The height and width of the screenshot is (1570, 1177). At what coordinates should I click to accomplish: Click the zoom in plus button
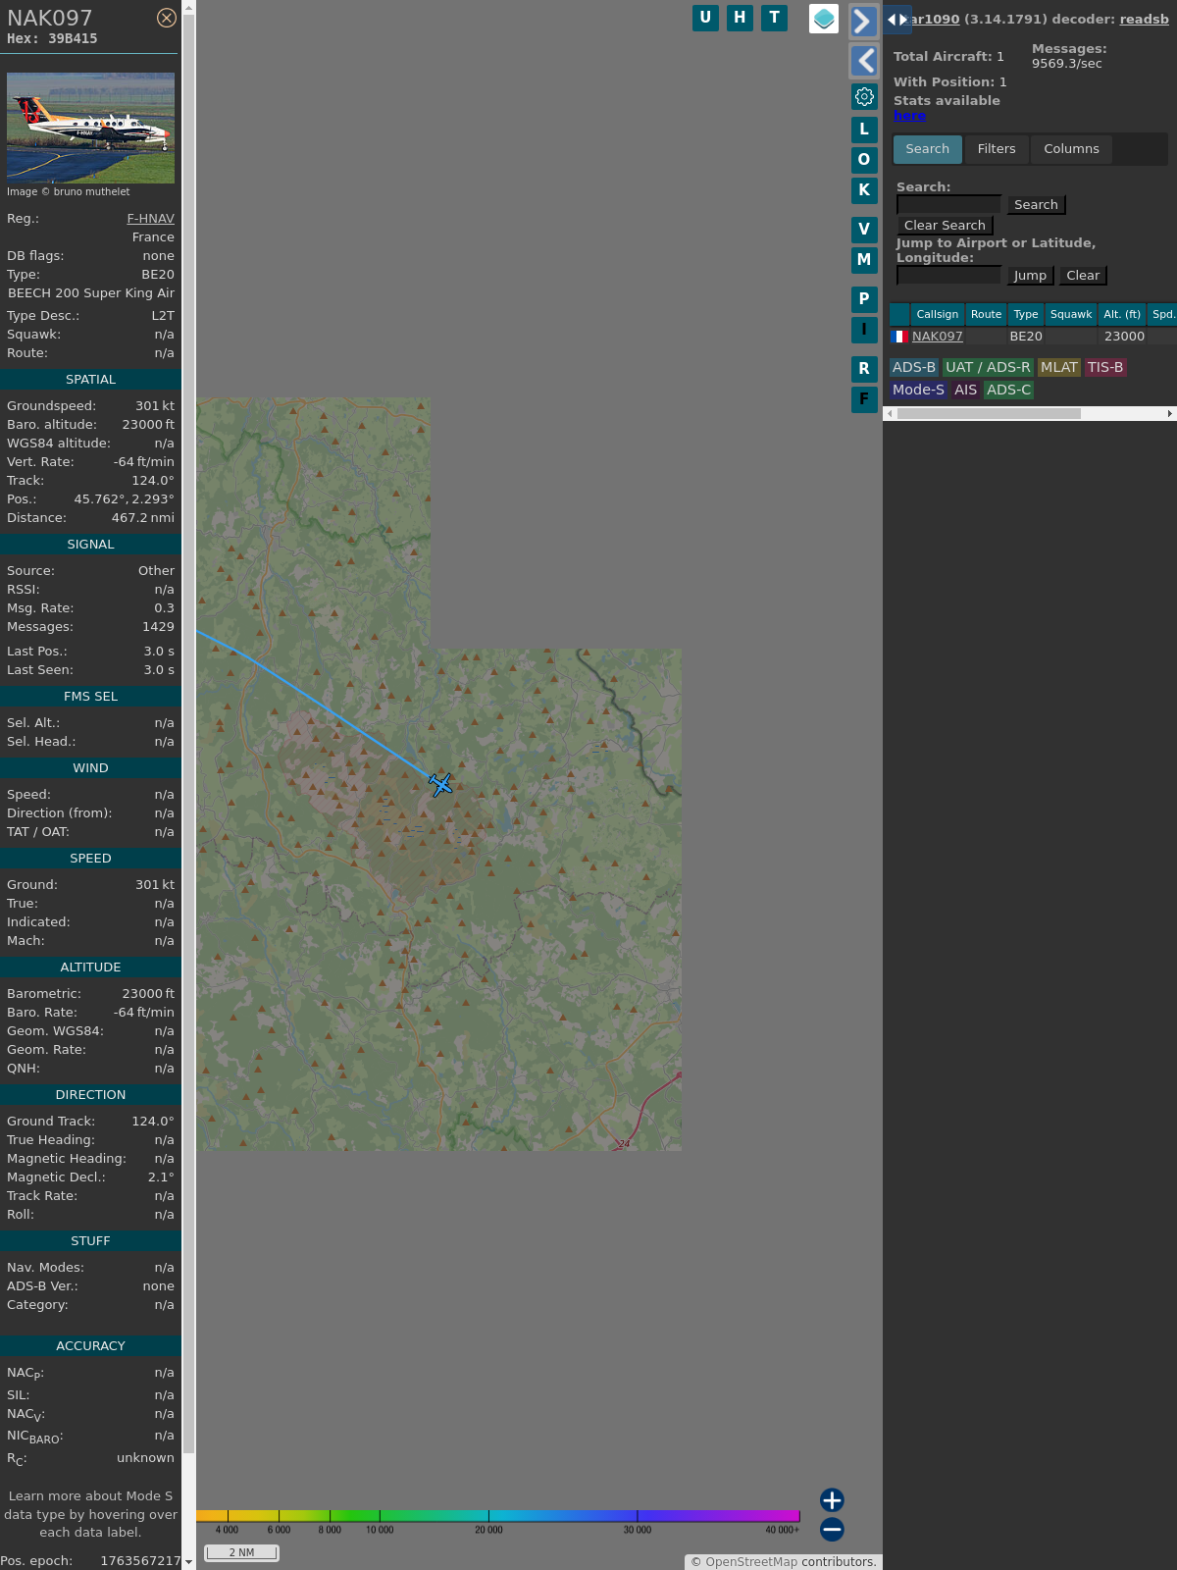[x=832, y=1499]
